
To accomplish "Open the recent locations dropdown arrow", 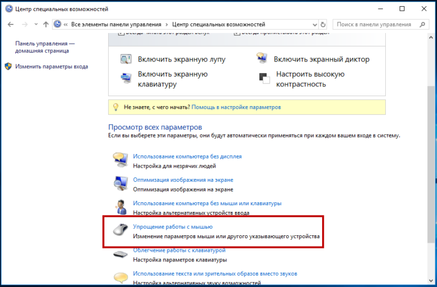I will coord(36,24).
